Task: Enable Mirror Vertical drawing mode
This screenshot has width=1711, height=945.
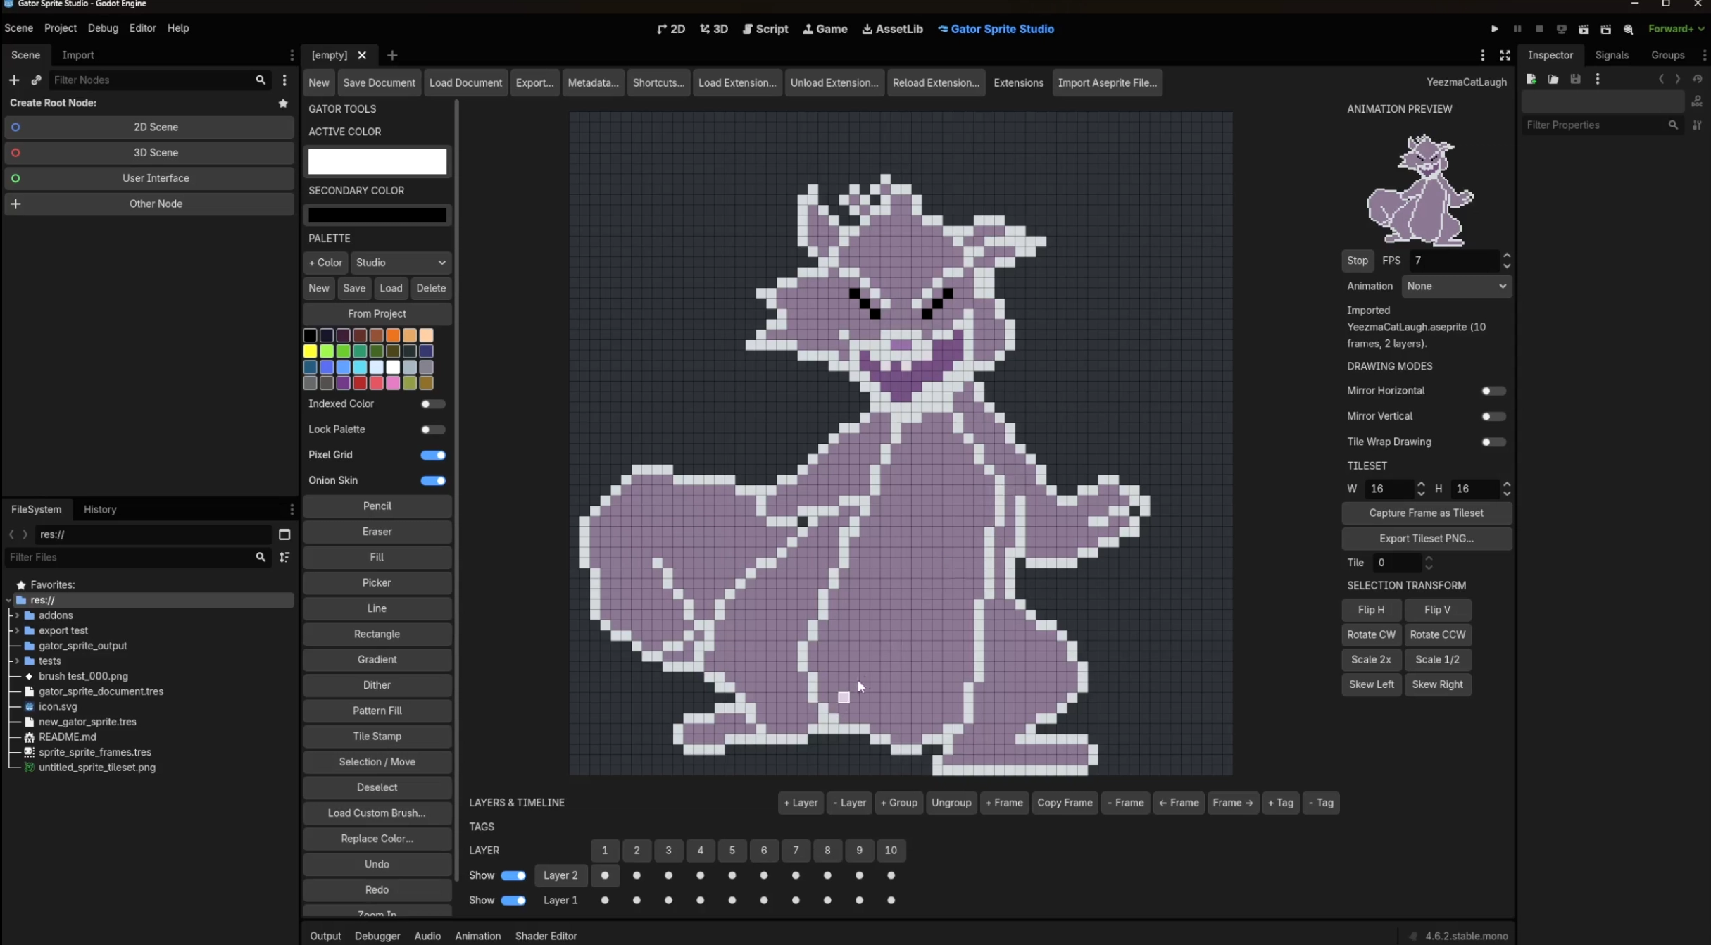Action: [x=1493, y=416]
